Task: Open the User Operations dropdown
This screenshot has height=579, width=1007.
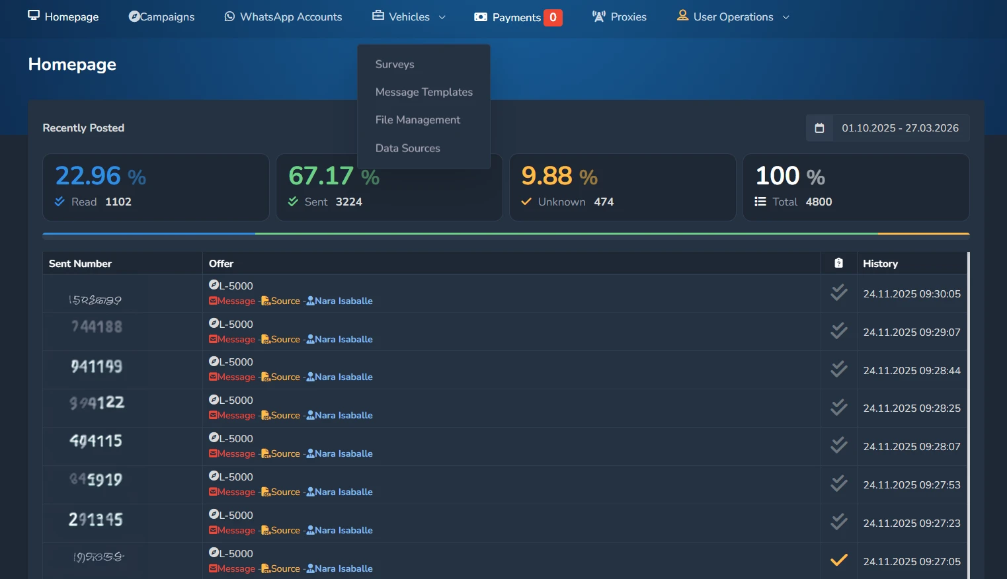Action: click(x=733, y=17)
